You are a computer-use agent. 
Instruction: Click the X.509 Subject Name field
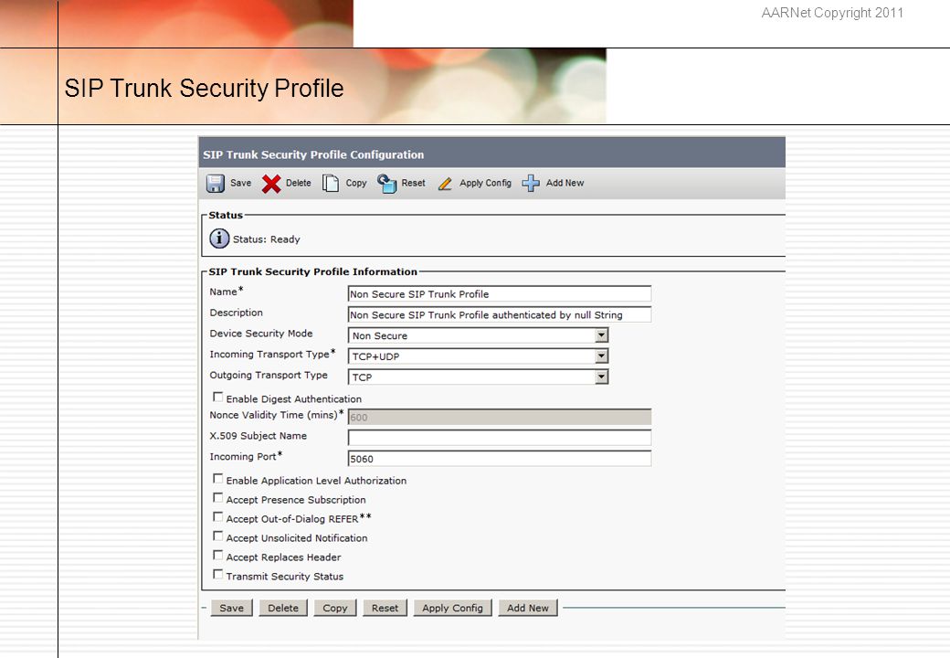click(500, 438)
